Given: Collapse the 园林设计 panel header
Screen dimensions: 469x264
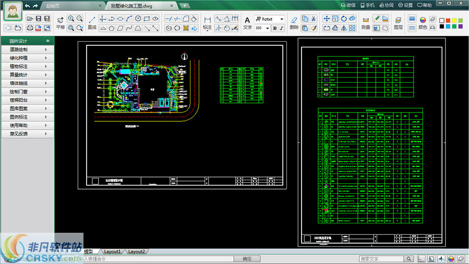Looking at the screenshot, I should [x=48, y=41].
